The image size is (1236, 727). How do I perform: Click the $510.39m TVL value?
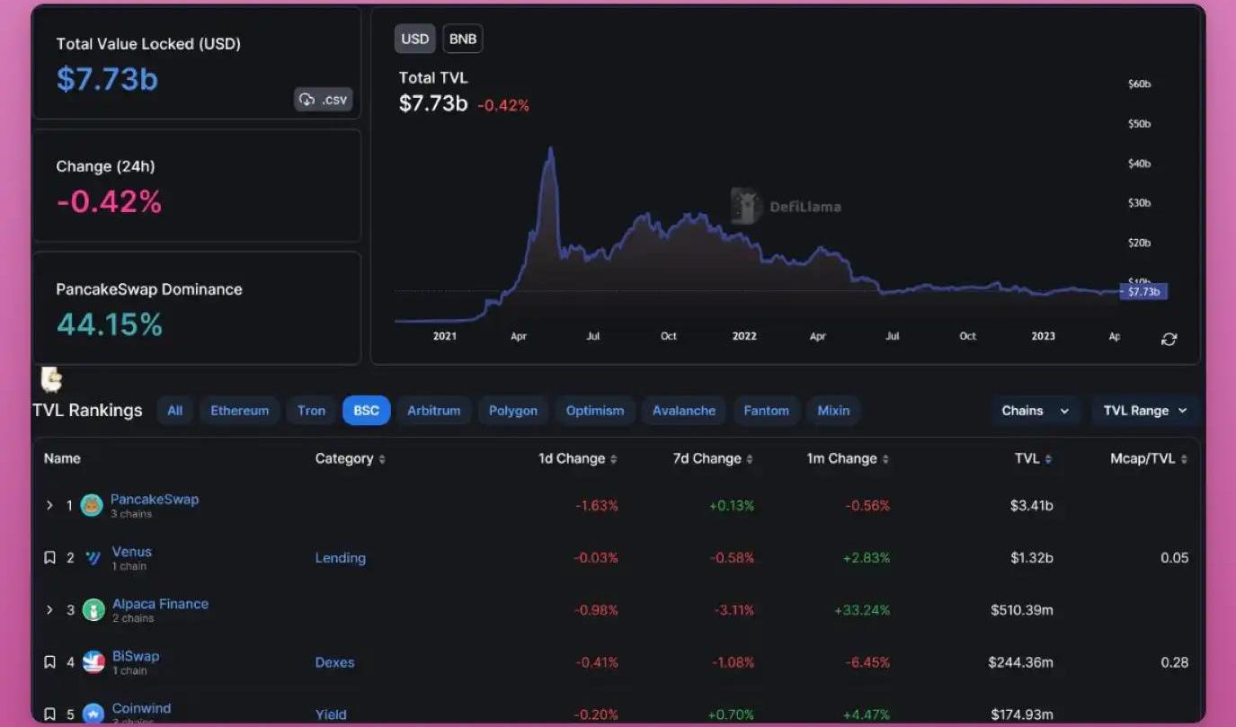[x=1022, y=610]
